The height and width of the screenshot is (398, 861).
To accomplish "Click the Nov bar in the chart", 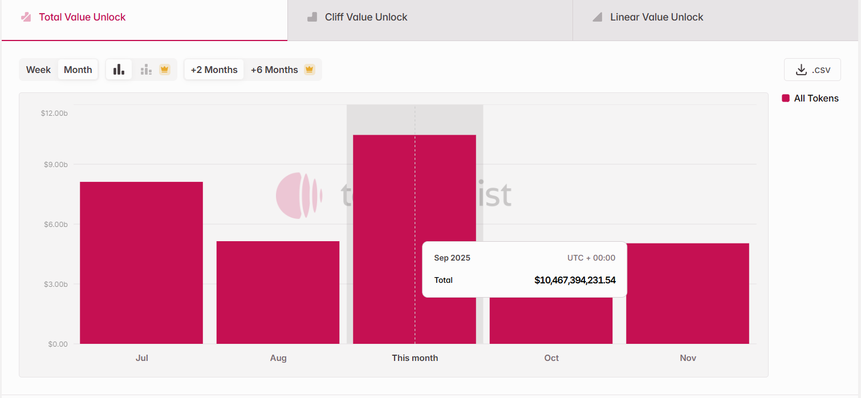I will (688, 293).
